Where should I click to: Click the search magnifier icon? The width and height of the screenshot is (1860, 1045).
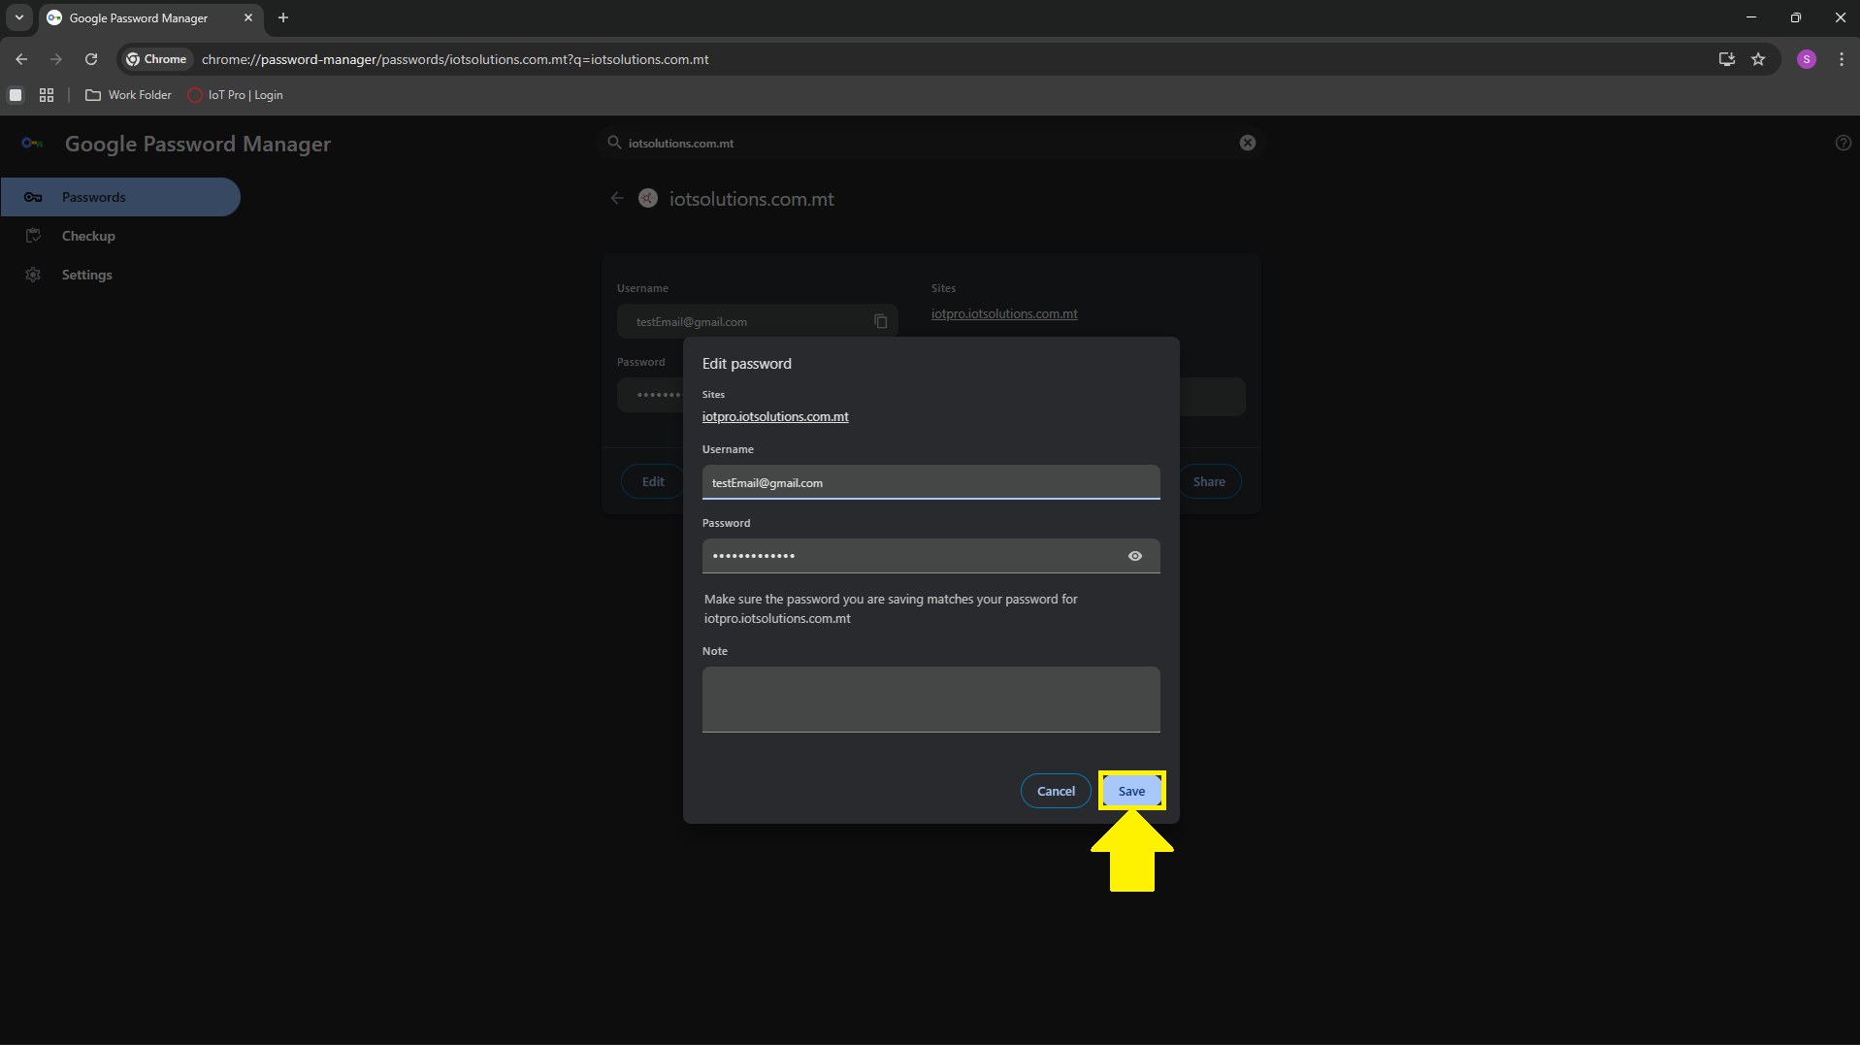pyautogui.click(x=614, y=143)
